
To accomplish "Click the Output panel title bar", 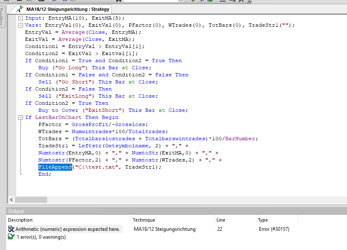I will 176,211.
